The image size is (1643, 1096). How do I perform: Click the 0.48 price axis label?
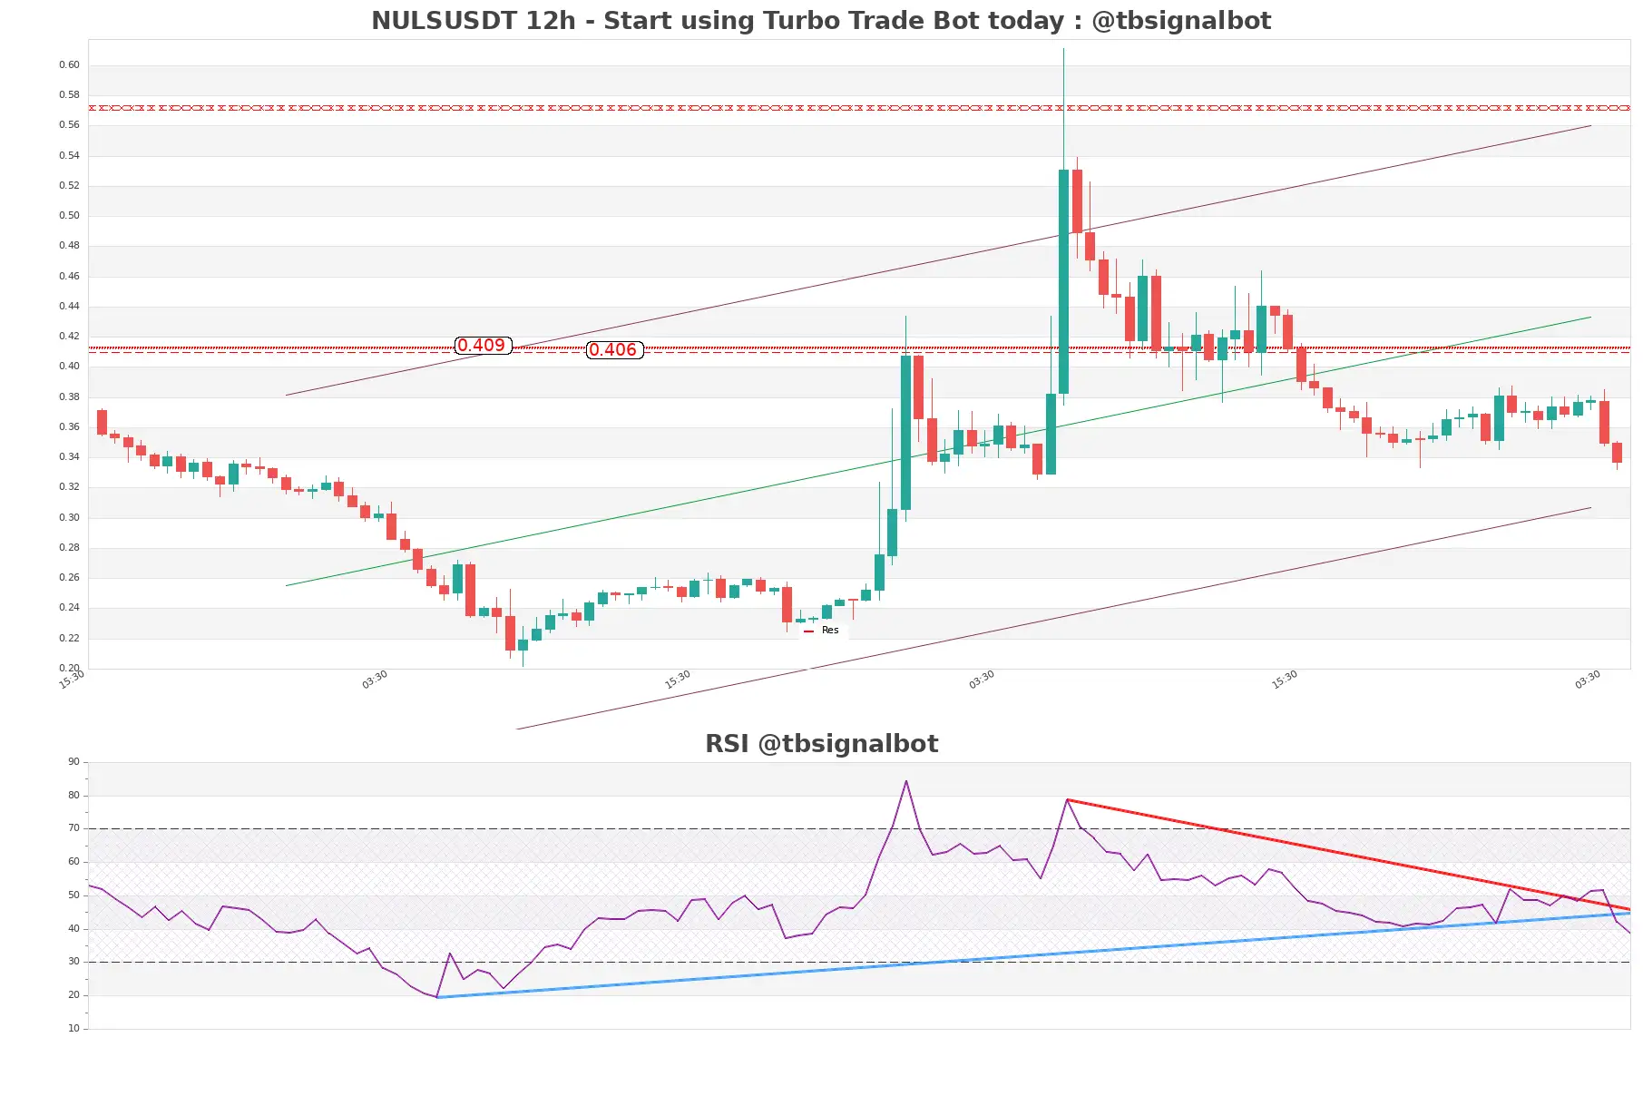pos(69,246)
